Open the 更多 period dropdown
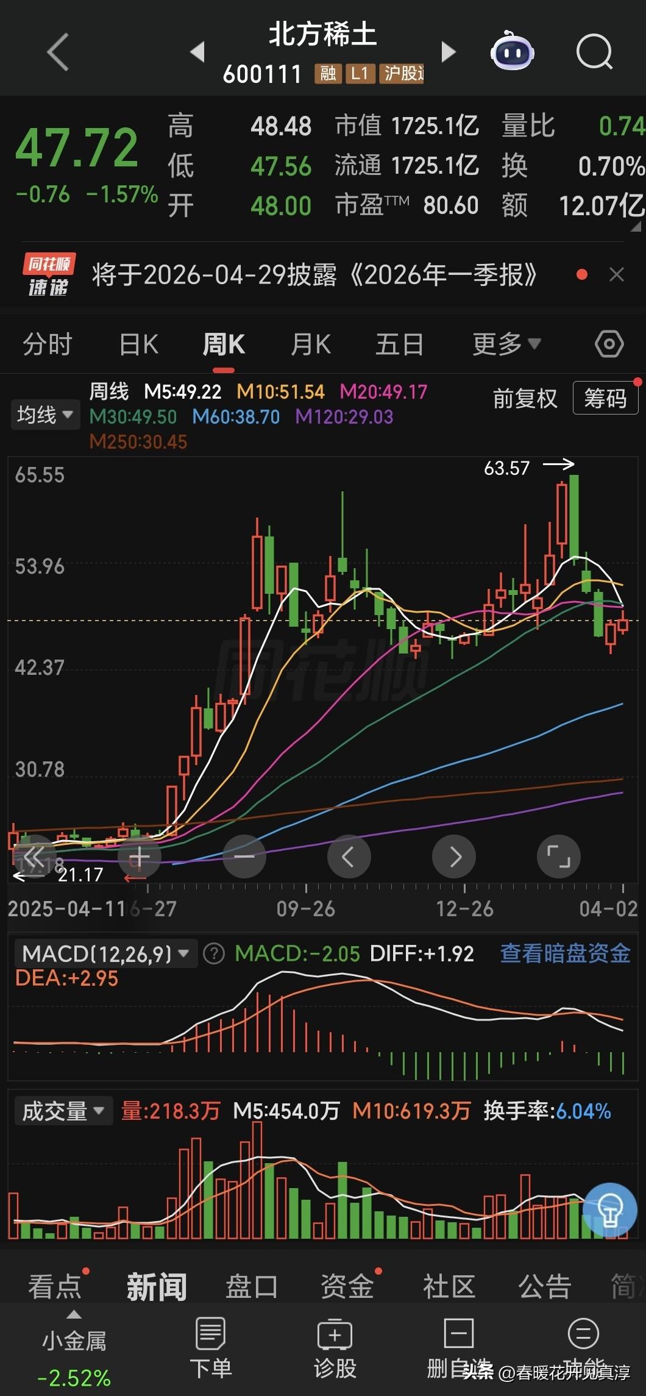This screenshot has height=1396, width=646. [x=506, y=344]
